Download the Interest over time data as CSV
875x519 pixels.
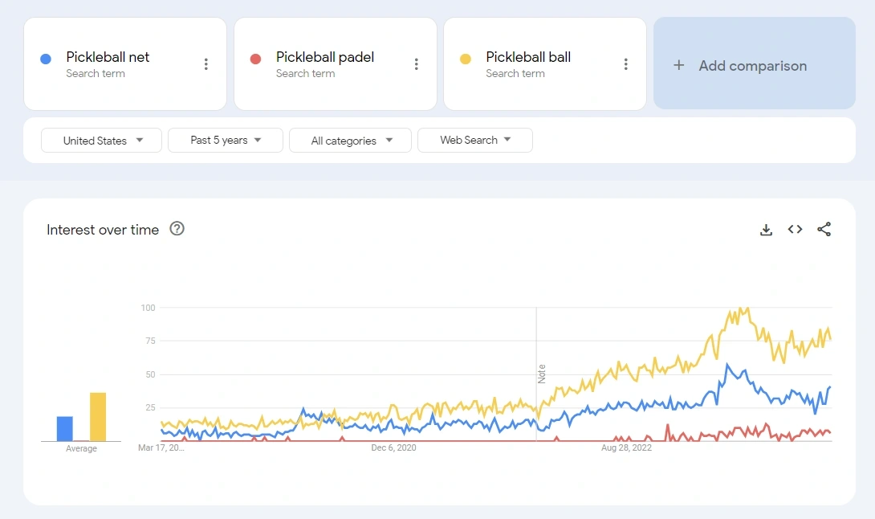point(766,229)
